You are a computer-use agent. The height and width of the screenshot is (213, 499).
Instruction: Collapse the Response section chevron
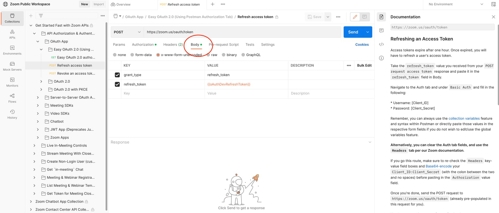click(x=370, y=142)
